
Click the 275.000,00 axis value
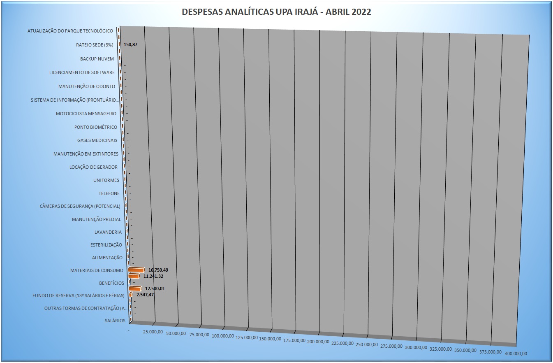coord(391,347)
